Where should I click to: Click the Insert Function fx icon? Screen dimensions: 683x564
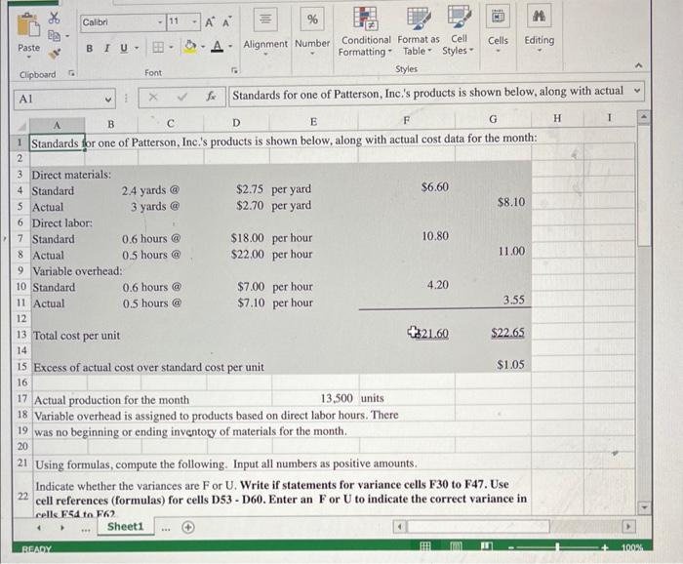(211, 97)
